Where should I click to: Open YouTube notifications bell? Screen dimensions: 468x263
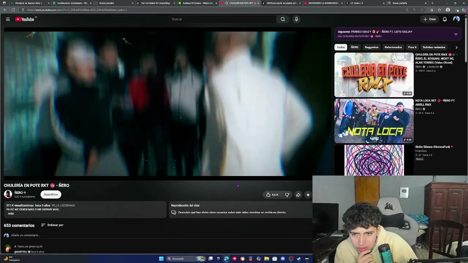445,19
